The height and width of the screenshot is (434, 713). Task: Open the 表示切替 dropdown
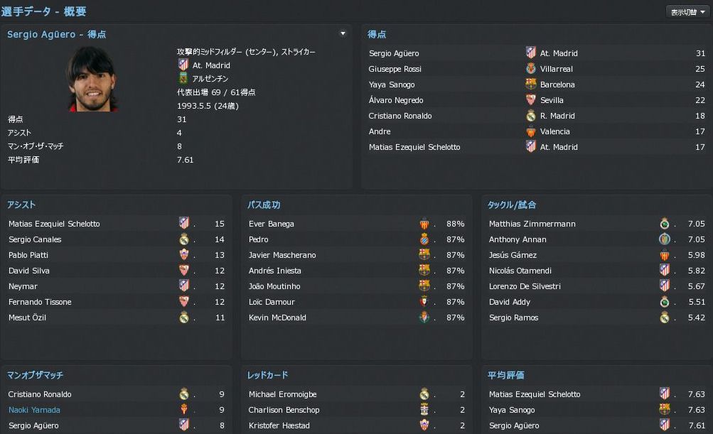[x=686, y=11]
